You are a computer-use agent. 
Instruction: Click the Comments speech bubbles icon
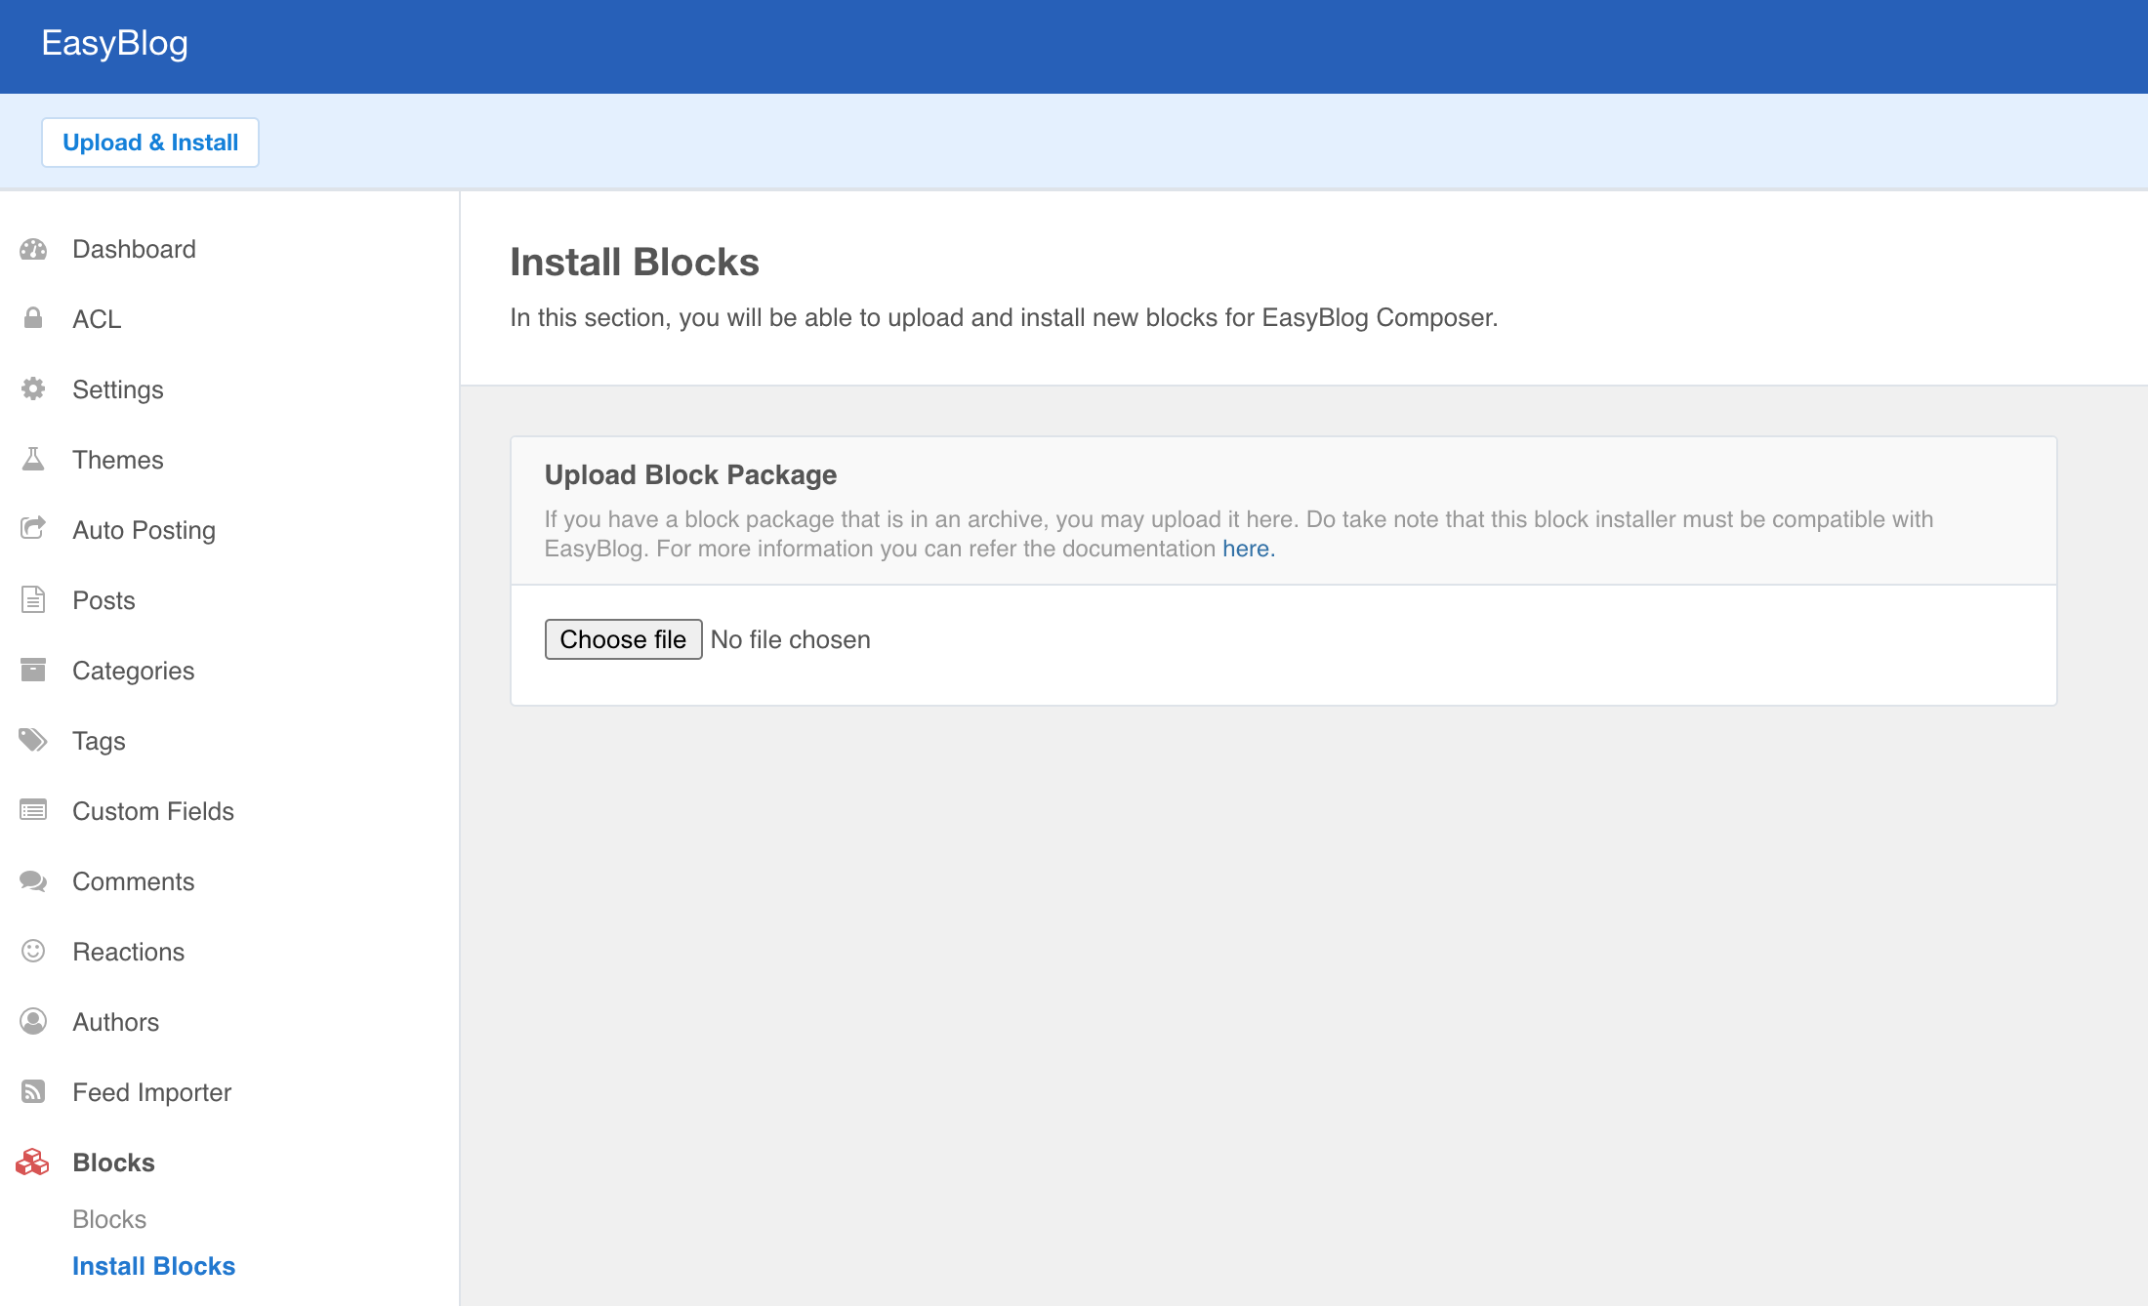point(33,880)
